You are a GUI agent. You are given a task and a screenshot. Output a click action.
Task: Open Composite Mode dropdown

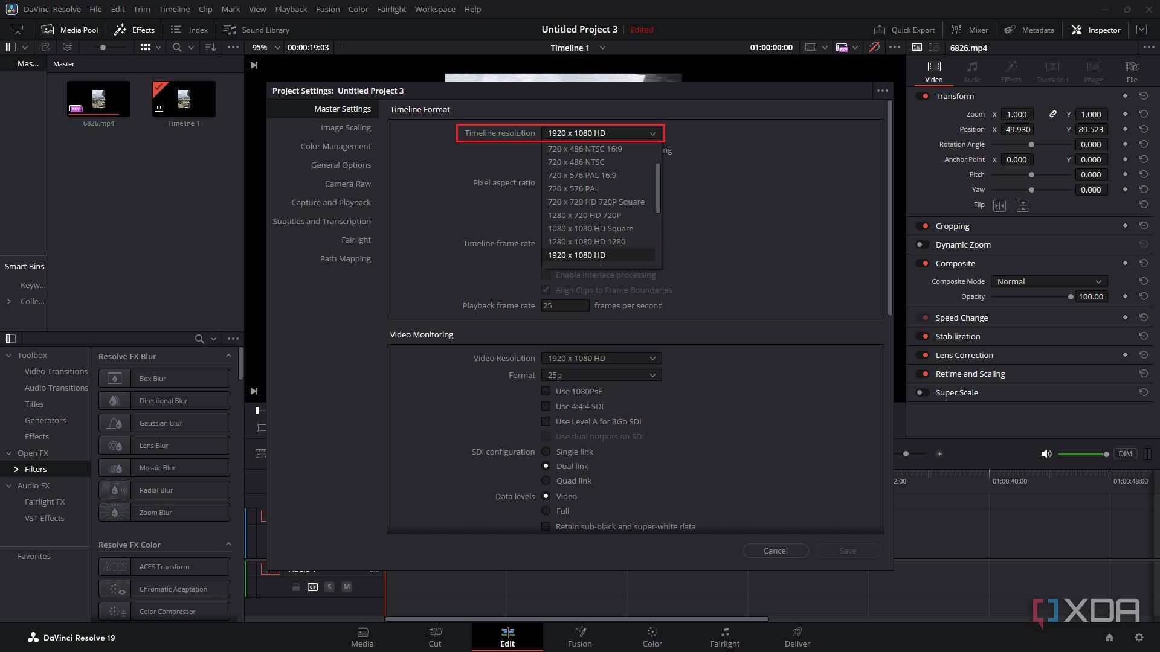(x=1049, y=281)
